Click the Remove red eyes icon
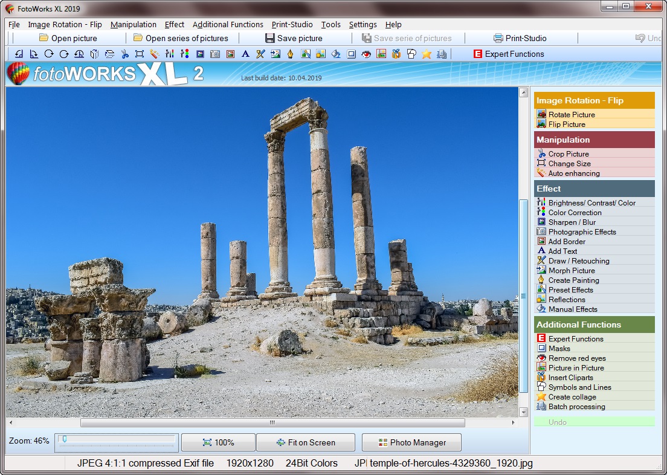This screenshot has height=475, width=667. [x=366, y=54]
